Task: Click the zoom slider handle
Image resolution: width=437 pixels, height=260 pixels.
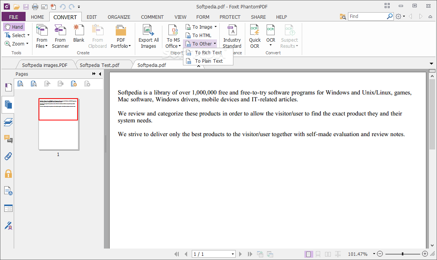Action: (403, 254)
